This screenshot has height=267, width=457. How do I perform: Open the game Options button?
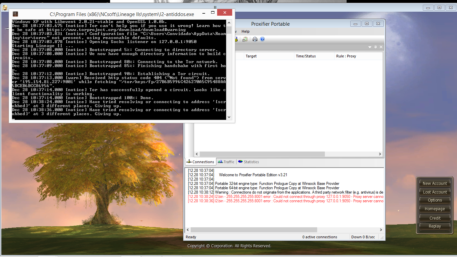[x=435, y=200]
